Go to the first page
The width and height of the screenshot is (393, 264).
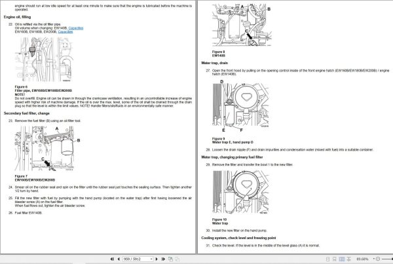pyautogui.click(x=112, y=259)
